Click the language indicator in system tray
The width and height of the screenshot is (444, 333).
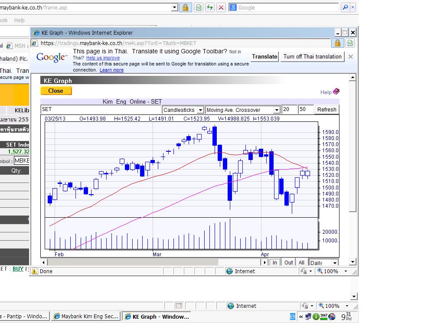click(x=293, y=317)
